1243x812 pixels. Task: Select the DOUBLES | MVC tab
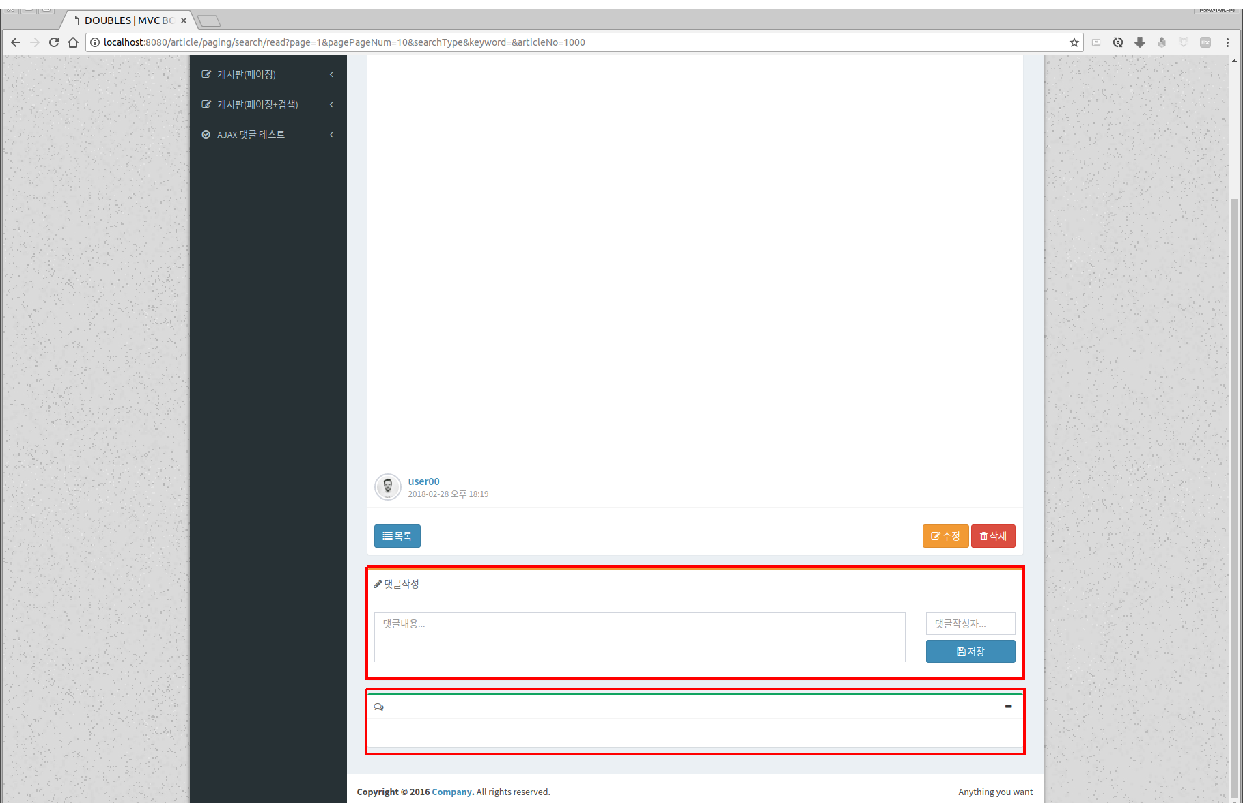128,20
